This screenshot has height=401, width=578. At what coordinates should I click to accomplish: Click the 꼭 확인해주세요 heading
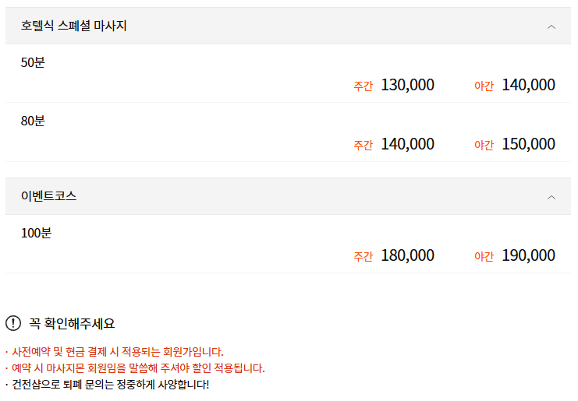click(72, 323)
